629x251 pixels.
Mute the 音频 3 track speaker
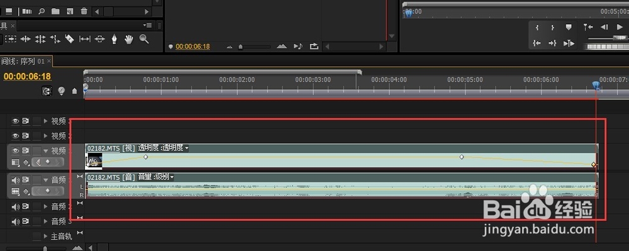pyautogui.click(x=15, y=221)
